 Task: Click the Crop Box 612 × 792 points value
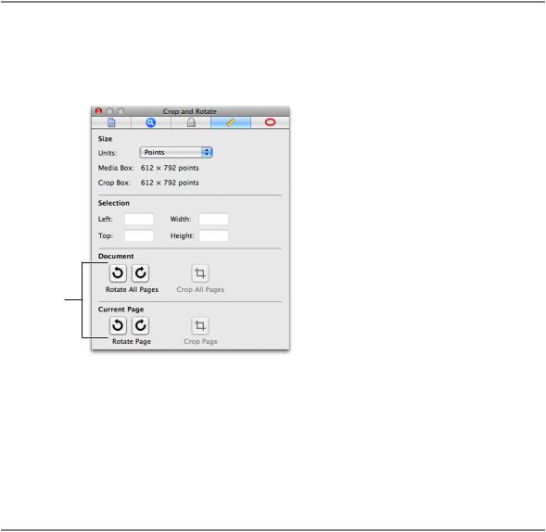tap(170, 183)
